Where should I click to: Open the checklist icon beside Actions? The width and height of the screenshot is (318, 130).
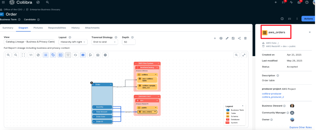click(290, 18)
